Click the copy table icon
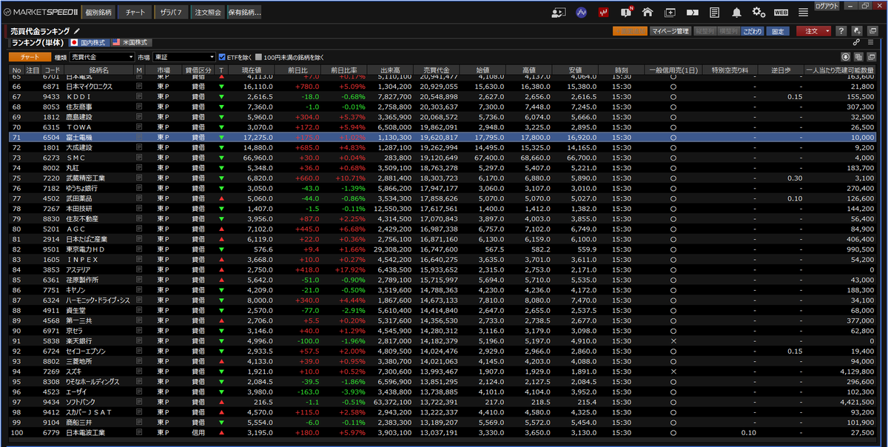Viewport: 888px width, 447px height. pyautogui.click(x=858, y=57)
